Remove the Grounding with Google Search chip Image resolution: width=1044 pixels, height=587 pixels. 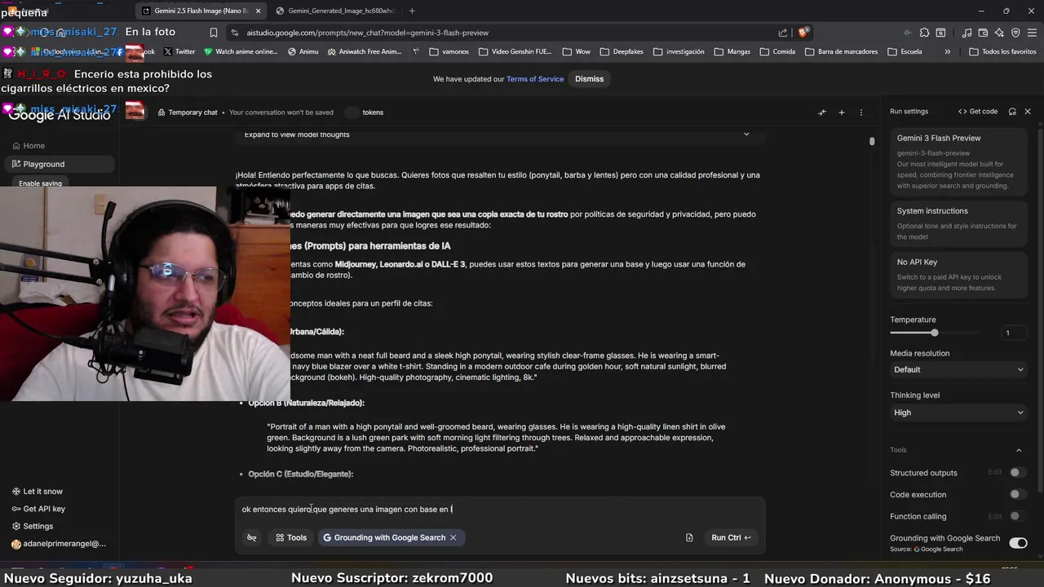453,537
